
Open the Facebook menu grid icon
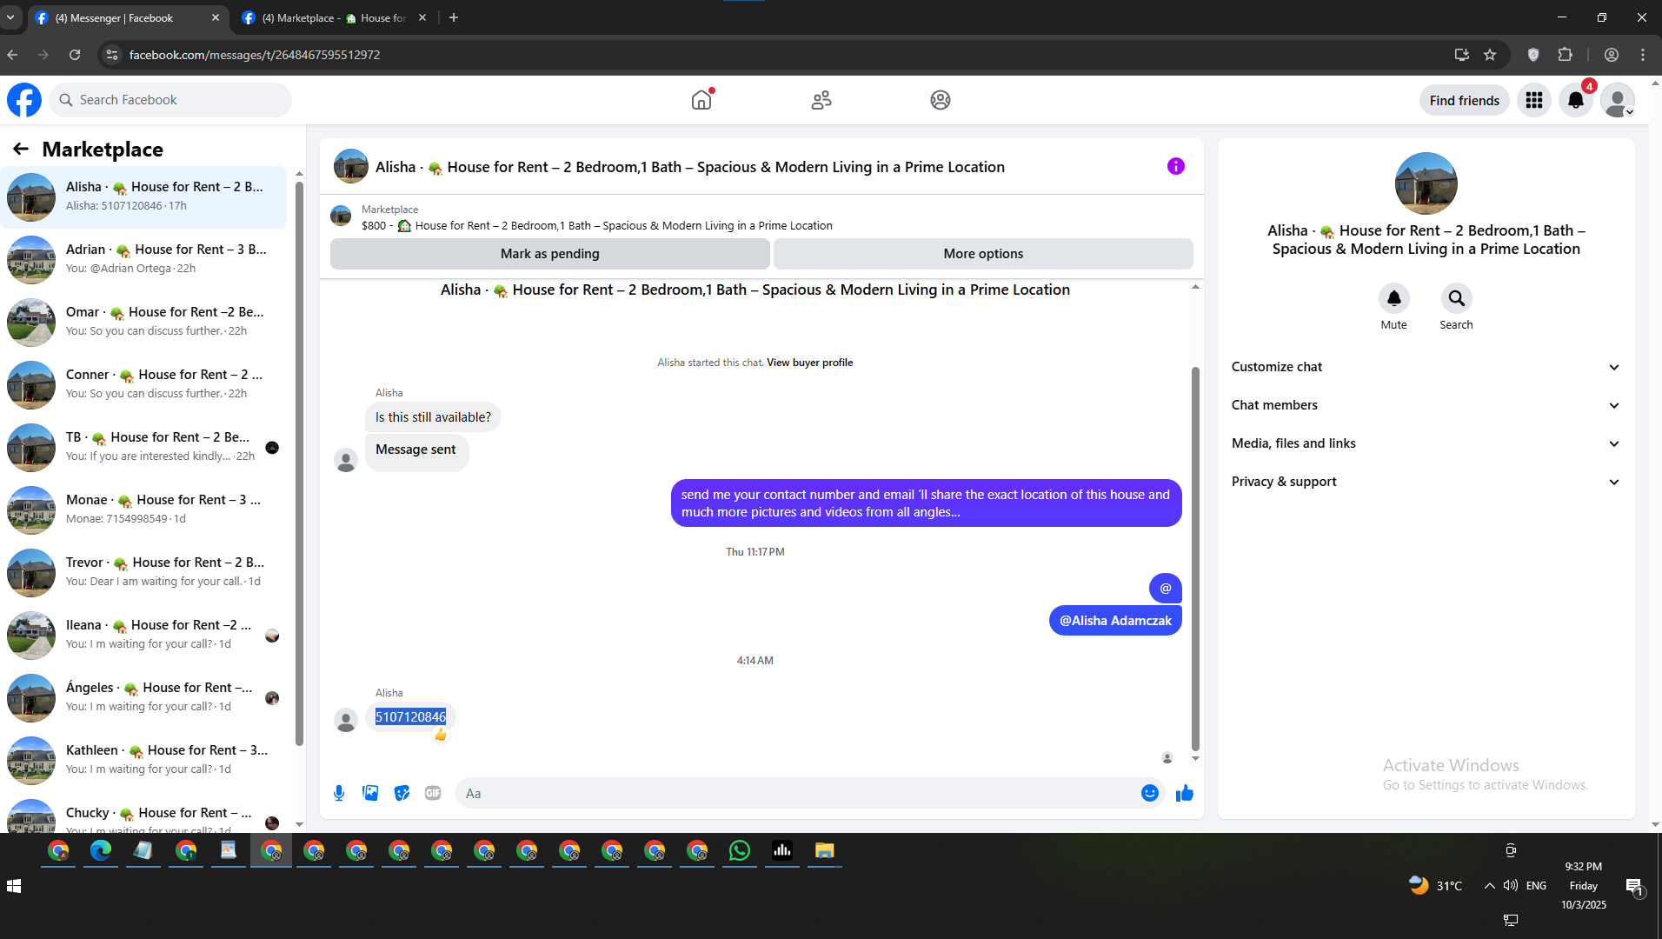[1534, 100]
